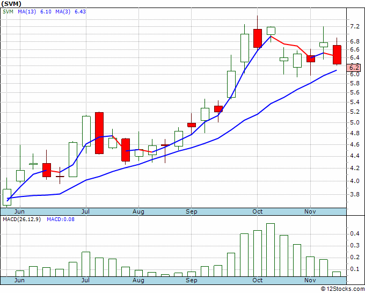Click Oct on the MACD panel date axis
365x293 pixels.
click(258, 280)
